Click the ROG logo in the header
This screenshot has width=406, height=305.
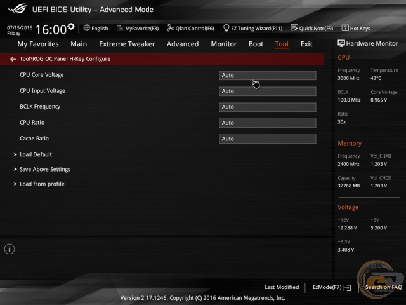[17, 9]
